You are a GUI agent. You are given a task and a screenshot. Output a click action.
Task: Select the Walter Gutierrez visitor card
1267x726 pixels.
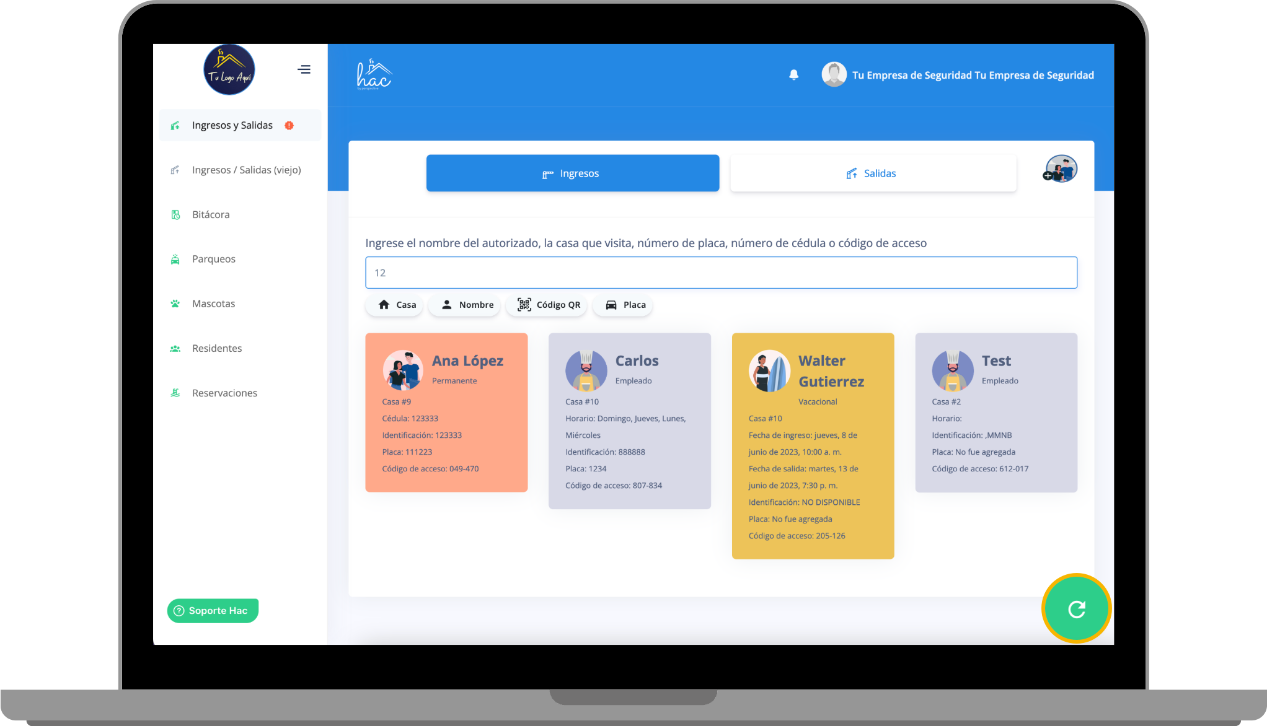click(813, 446)
